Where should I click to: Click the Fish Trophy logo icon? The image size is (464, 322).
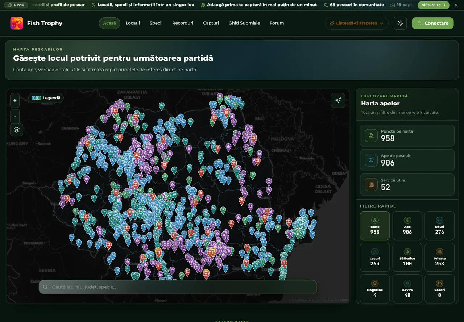click(17, 23)
